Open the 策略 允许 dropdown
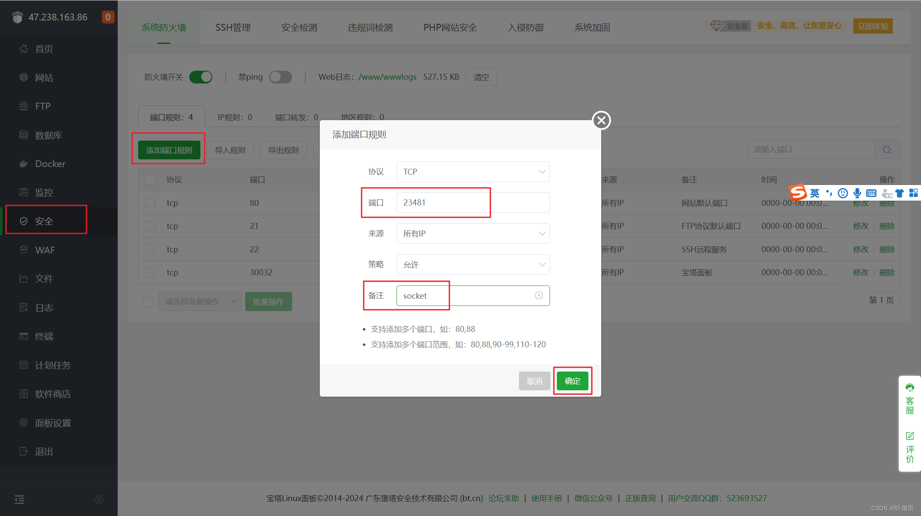The image size is (921, 516). click(x=473, y=265)
